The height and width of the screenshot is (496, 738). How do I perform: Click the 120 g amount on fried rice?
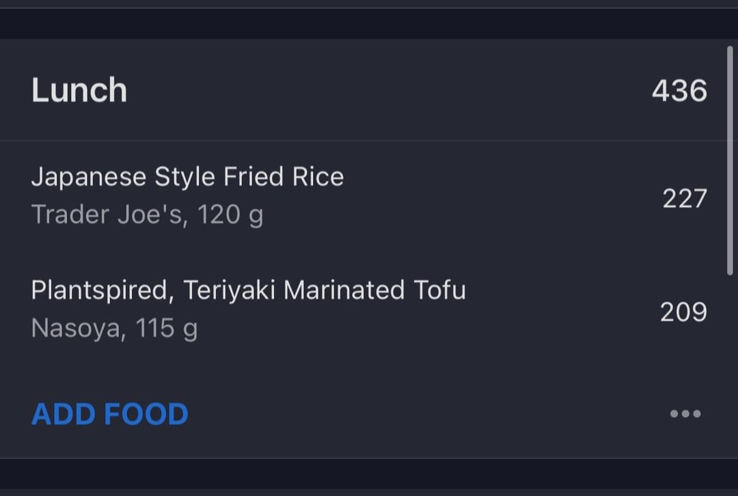pos(230,215)
